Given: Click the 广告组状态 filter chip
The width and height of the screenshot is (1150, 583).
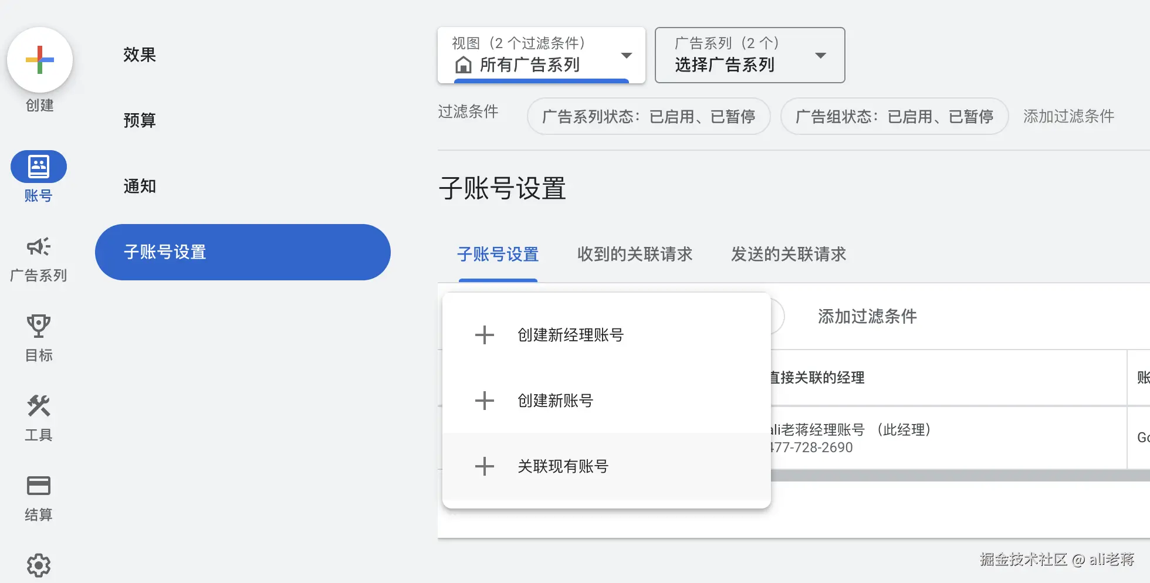Looking at the screenshot, I should [895, 116].
